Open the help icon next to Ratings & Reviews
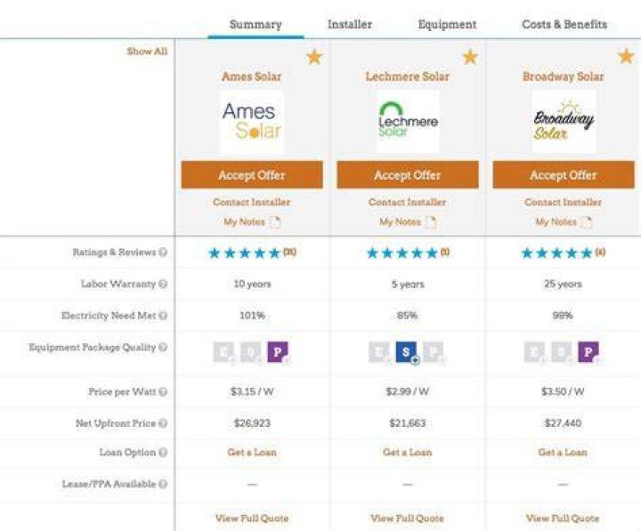 point(163,252)
